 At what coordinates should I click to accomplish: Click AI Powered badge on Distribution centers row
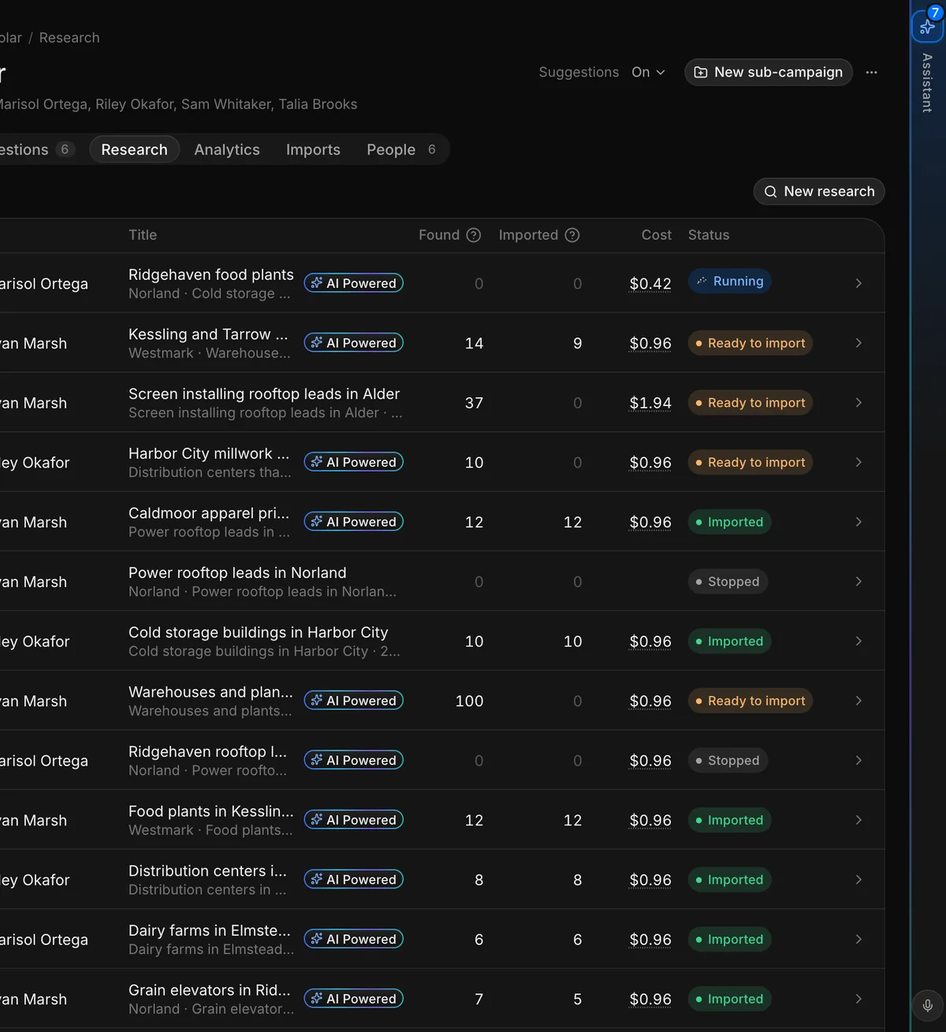354,880
